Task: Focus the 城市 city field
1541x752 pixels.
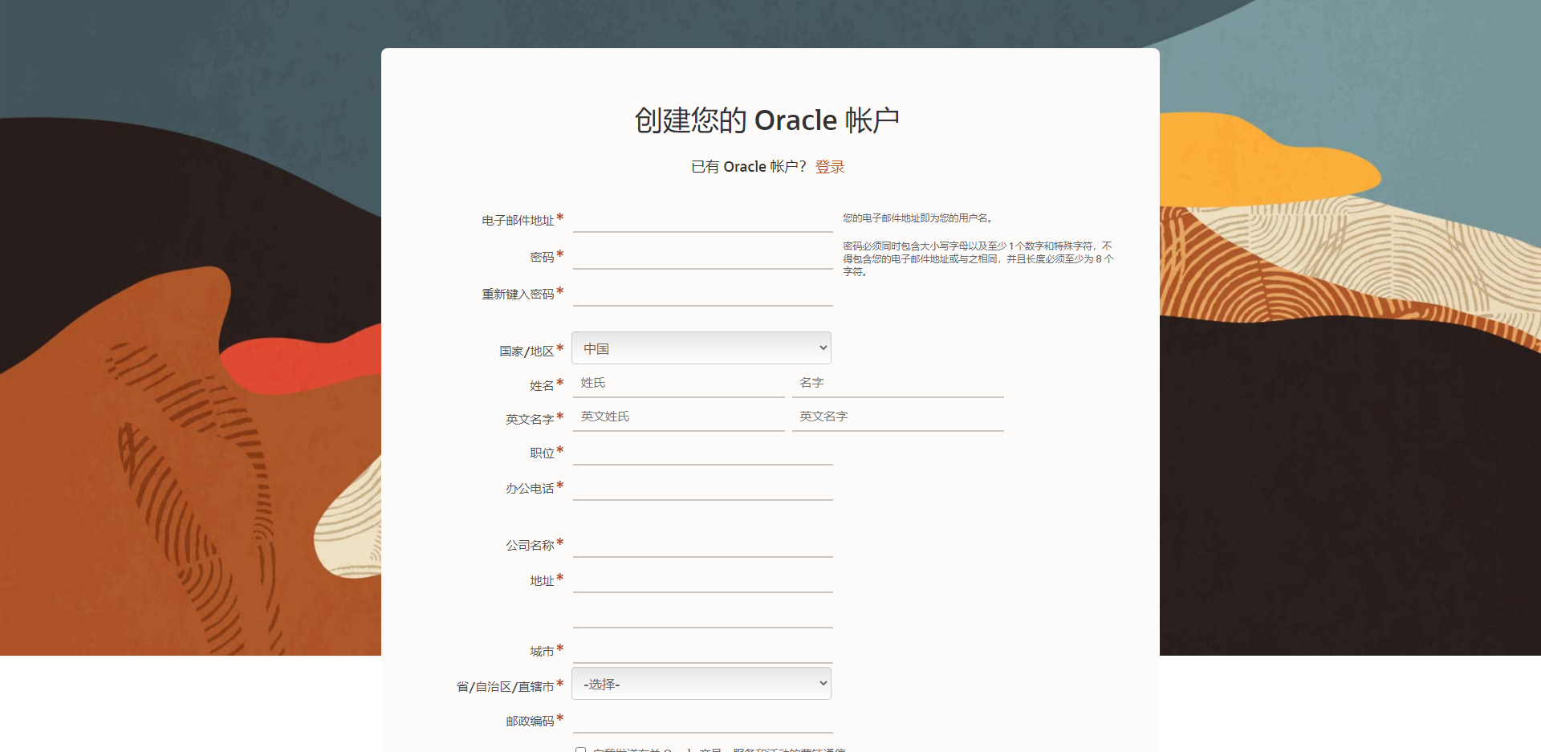Action: (x=702, y=650)
